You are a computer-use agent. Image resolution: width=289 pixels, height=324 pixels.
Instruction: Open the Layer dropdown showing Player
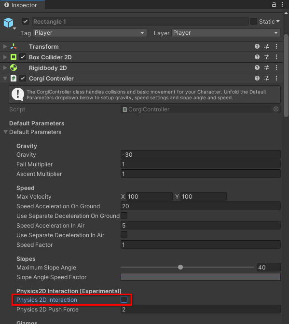click(x=226, y=33)
